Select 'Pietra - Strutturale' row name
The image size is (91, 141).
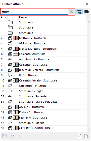31,112
